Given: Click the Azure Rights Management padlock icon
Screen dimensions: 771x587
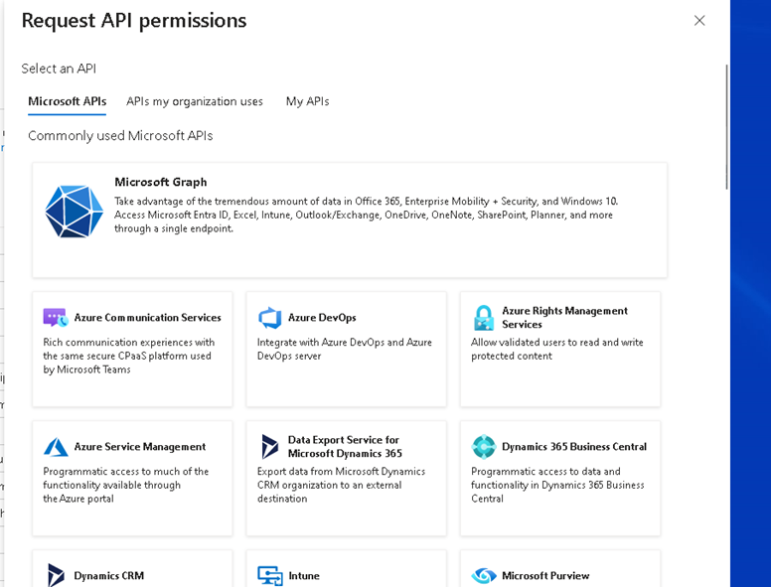Looking at the screenshot, I should pos(484,318).
